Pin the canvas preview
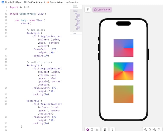 tap(88, 10)
